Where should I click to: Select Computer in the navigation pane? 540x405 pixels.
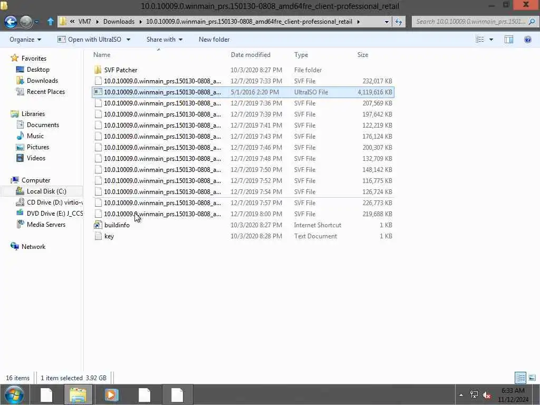pyautogui.click(x=36, y=180)
